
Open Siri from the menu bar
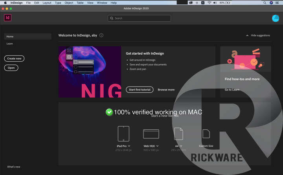271,3
